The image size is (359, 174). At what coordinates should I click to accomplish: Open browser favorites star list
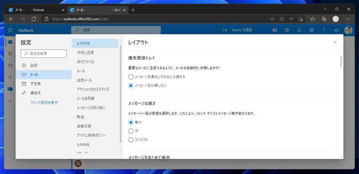pyautogui.click(x=313, y=19)
